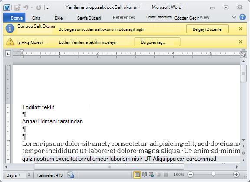Click the vertical scrollbar up arrow
250x182 pixels.
click(243, 62)
